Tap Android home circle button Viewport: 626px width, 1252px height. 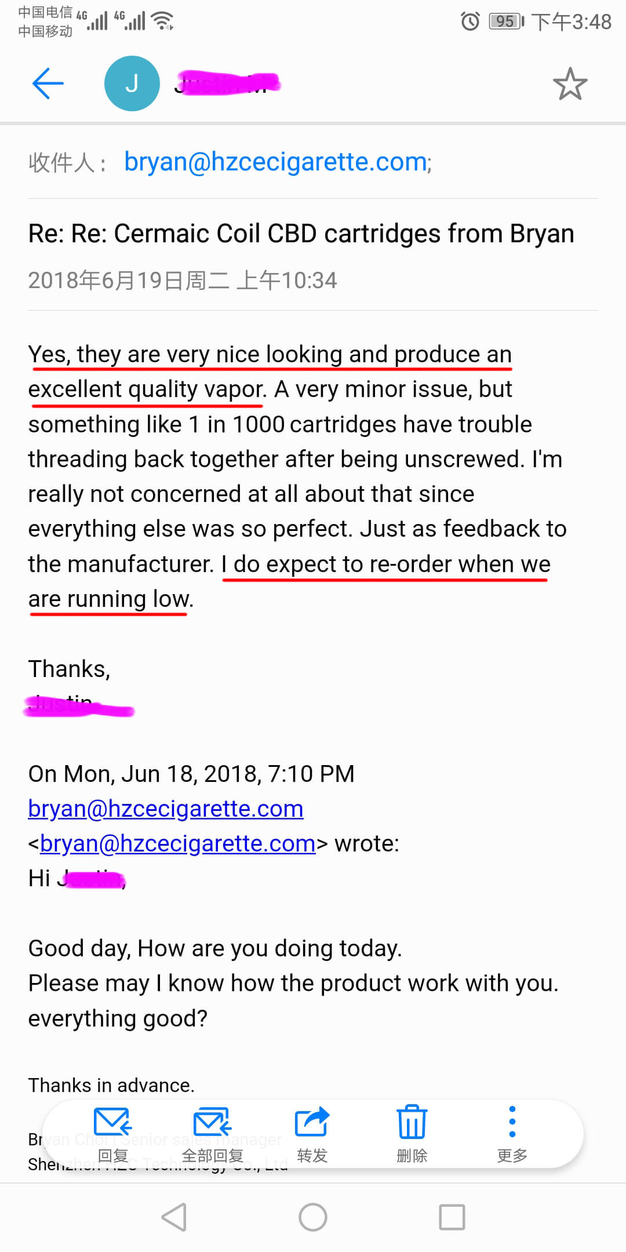313,1217
